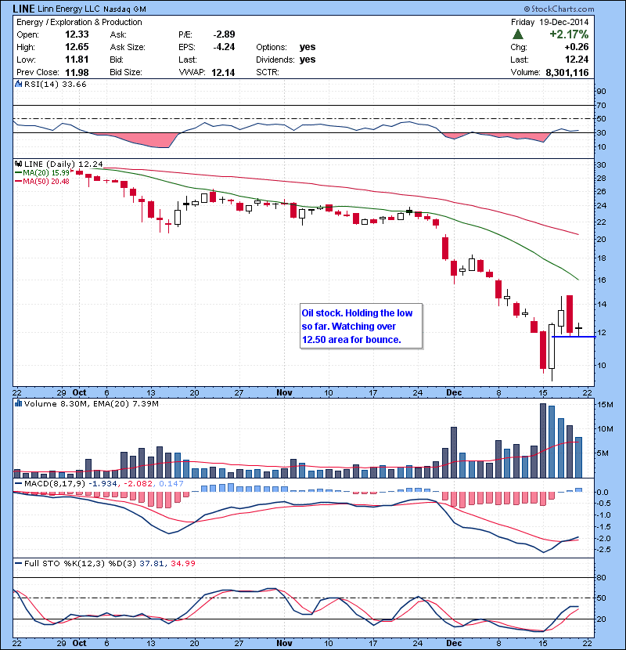The width and height of the screenshot is (626, 650).
Task: Click the MA(50) 20.48 legend entry
Action: coord(42,182)
